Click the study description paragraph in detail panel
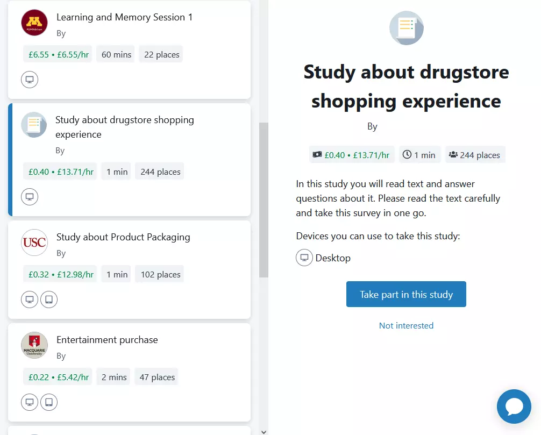 tap(398, 198)
